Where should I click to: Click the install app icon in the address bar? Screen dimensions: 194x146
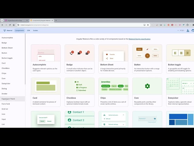[x=144, y=25]
